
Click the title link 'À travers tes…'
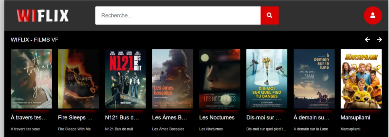point(29,118)
